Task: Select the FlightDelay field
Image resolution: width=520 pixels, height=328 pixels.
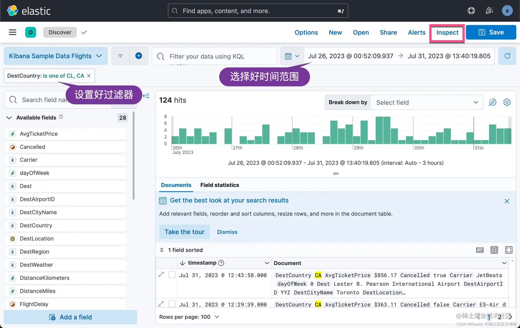Action: [x=66, y=304]
